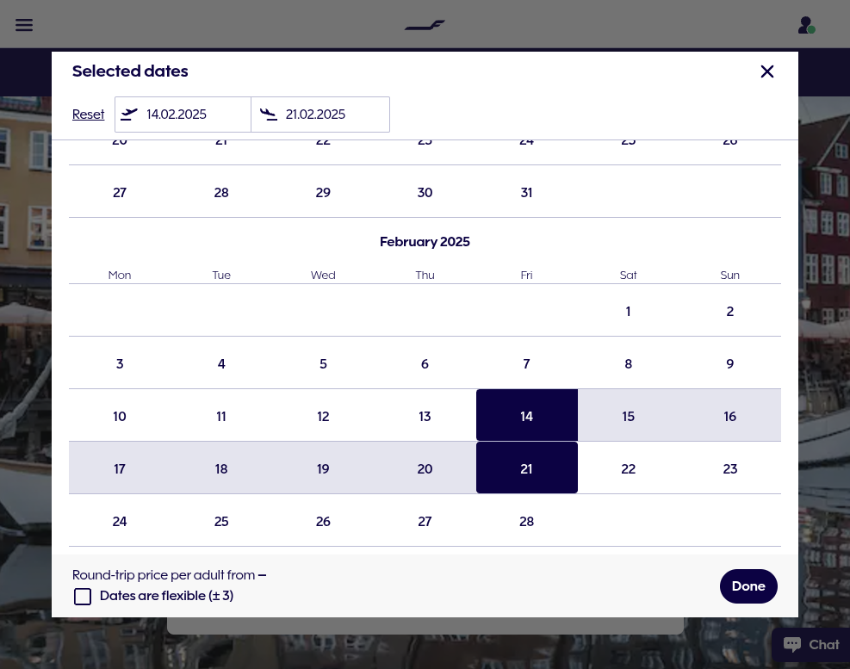Choose February 5
Screen dimensions: 850x669
coord(323,364)
